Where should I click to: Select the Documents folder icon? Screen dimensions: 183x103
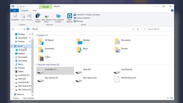(117, 42)
